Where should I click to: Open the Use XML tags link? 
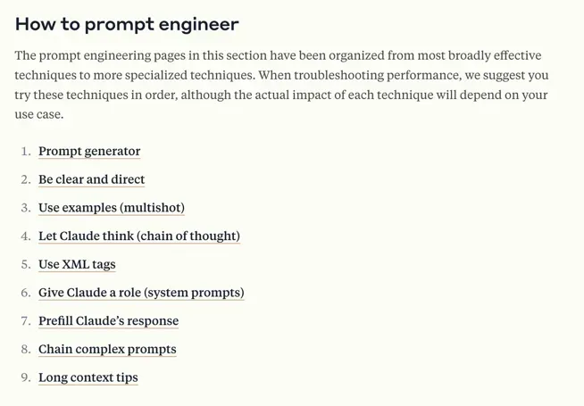pyautogui.click(x=77, y=264)
